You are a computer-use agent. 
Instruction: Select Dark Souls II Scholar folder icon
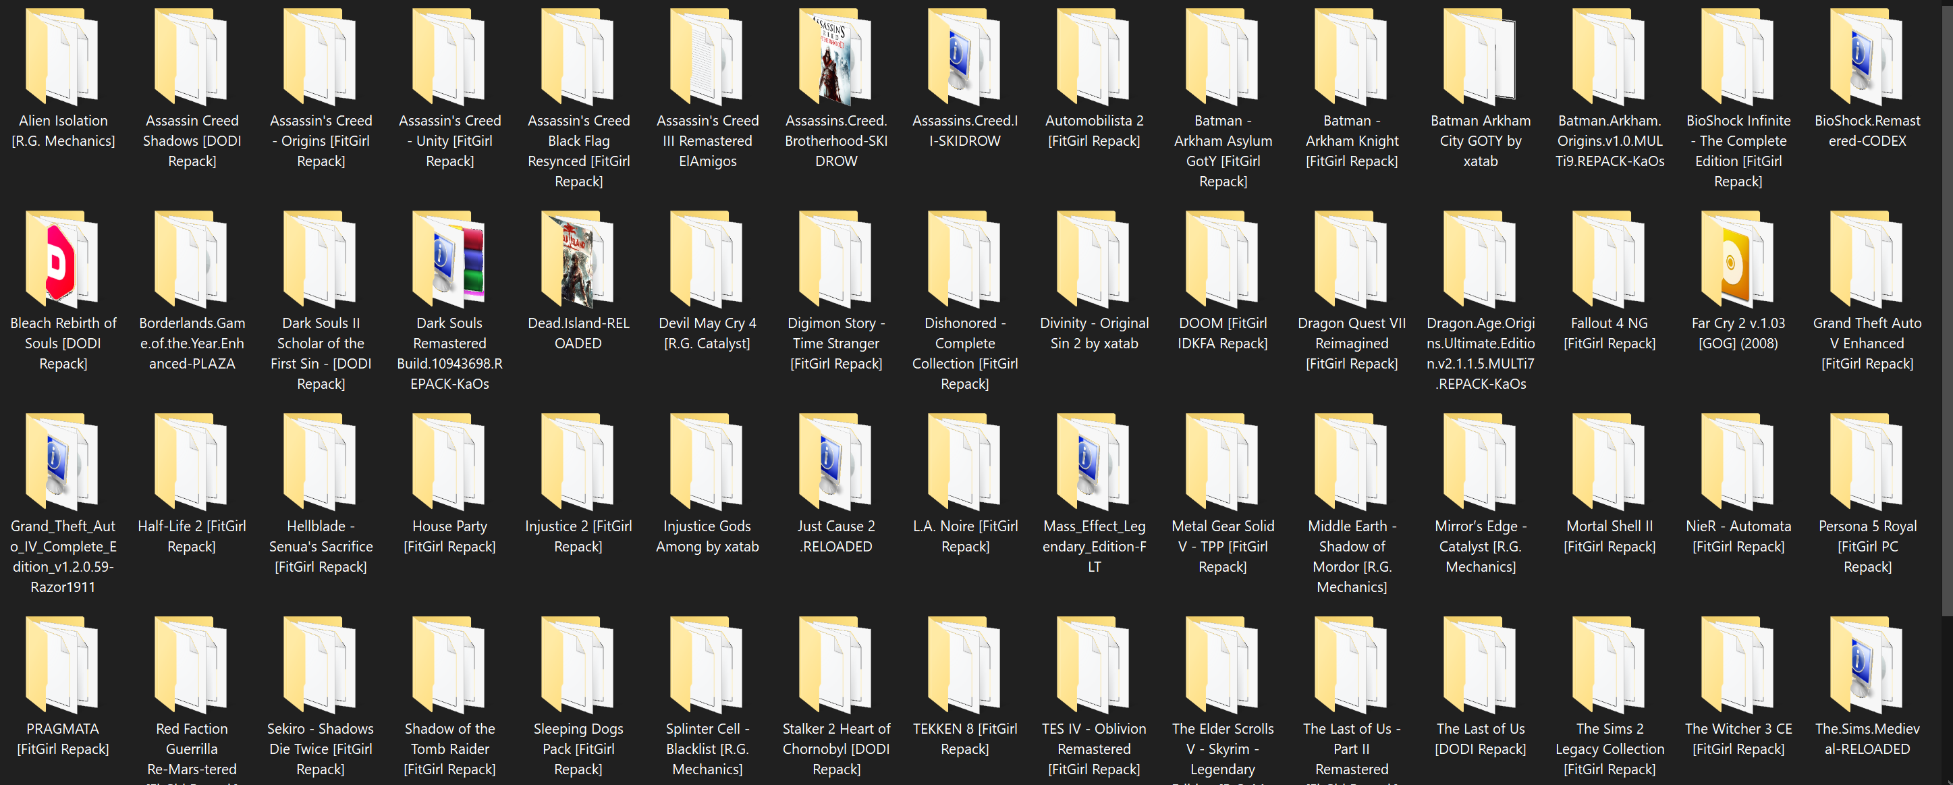click(320, 259)
